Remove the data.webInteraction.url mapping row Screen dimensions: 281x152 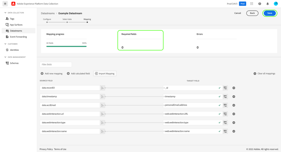pyautogui.click(x=234, y=114)
